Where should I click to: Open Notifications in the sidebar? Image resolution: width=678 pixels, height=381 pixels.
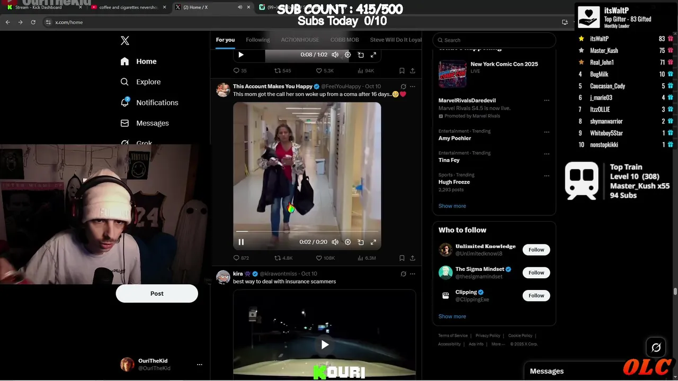tap(149, 103)
